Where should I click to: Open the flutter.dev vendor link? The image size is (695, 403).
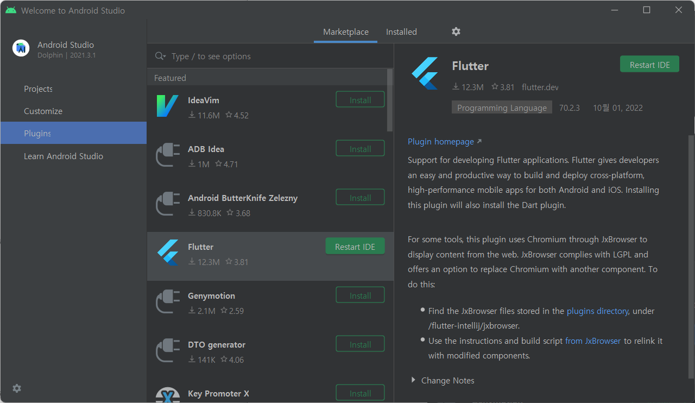point(540,87)
